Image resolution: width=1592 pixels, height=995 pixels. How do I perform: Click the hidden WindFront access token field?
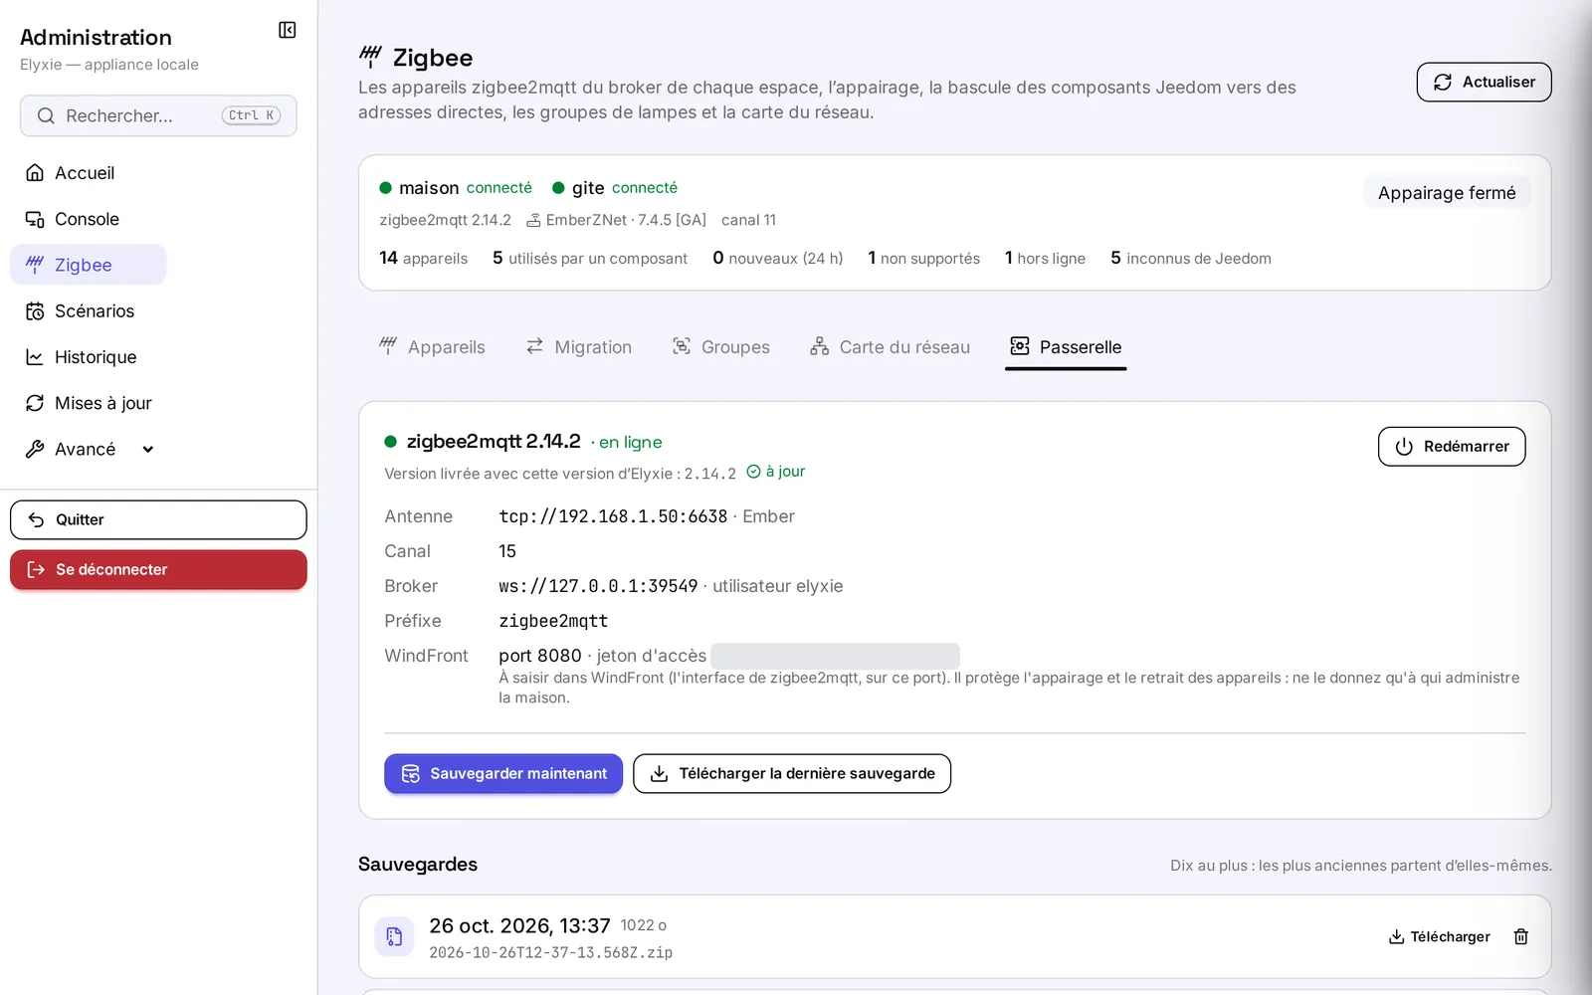[835, 656]
